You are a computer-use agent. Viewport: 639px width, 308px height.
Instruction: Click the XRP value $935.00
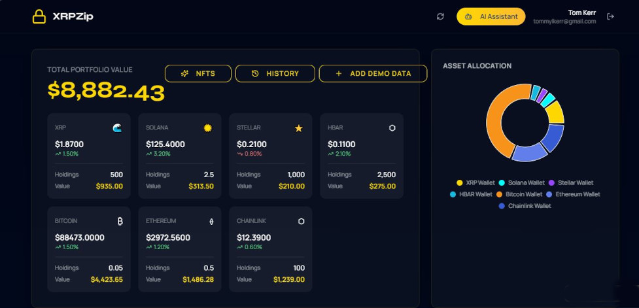(109, 186)
